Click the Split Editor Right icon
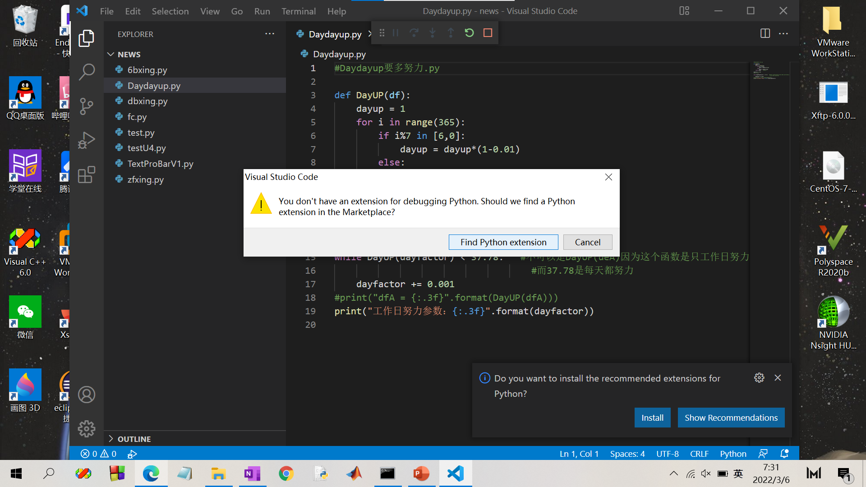866x487 pixels. [765, 33]
